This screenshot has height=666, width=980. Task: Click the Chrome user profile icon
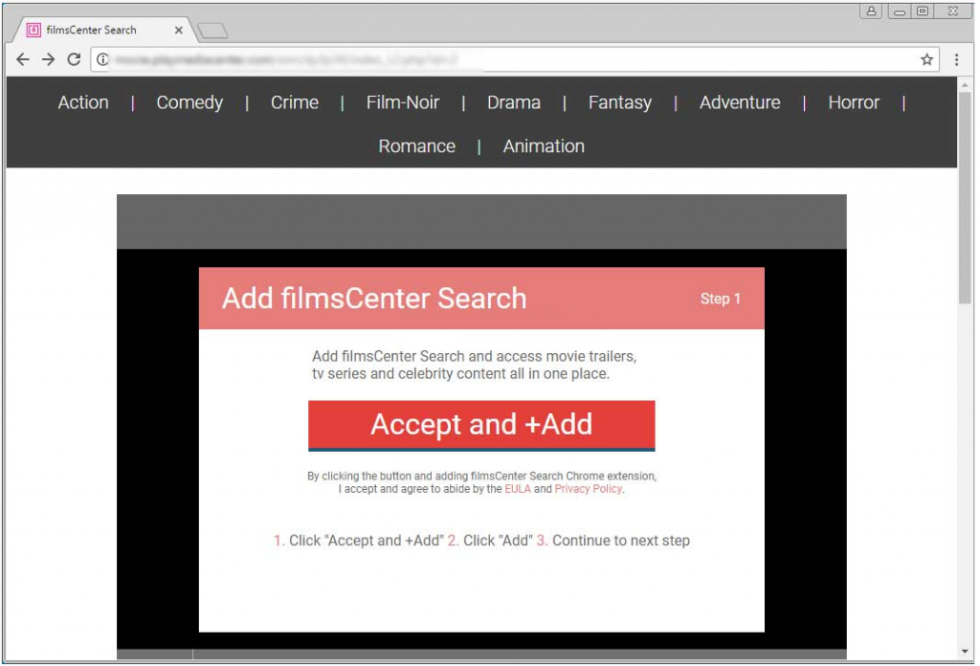872,11
